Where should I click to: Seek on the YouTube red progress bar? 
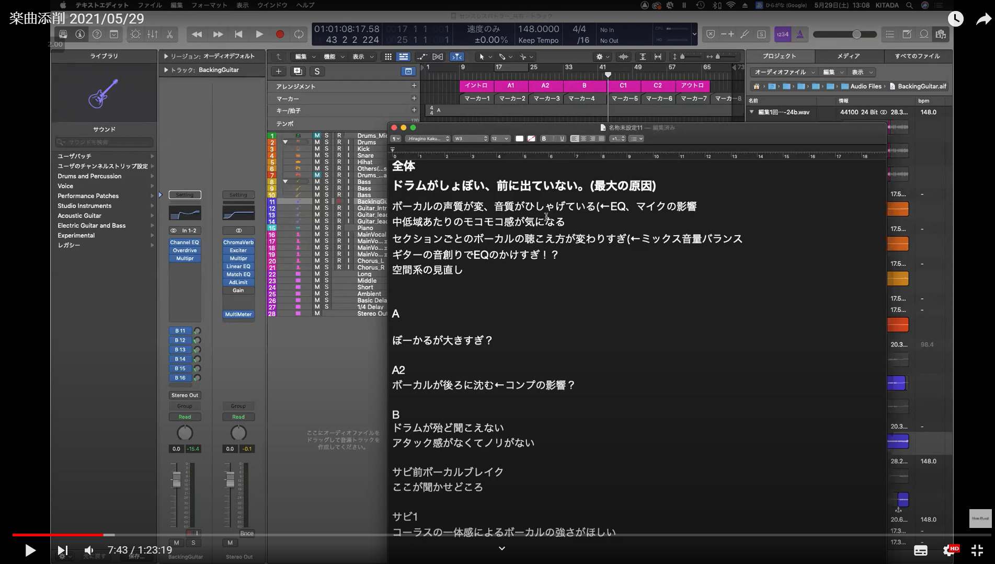(501, 535)
